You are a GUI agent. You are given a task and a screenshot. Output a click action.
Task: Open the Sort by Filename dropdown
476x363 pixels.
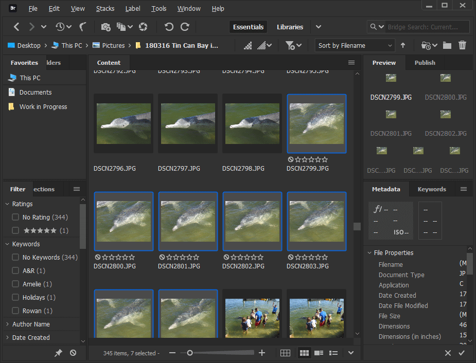pos(354,45)
